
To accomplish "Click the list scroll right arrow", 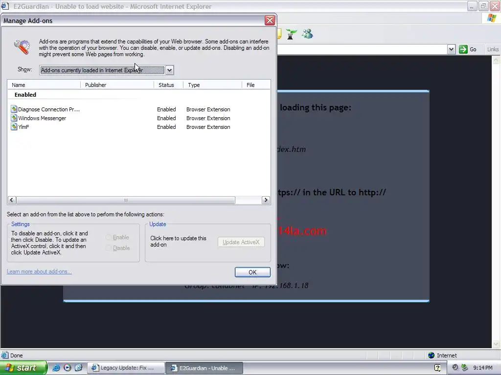I will [x=266, y=200].
